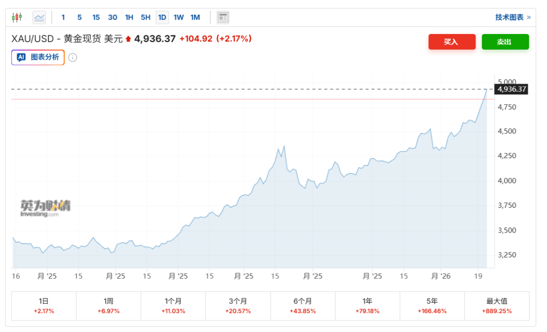Click the red up-arrow price indicator
The width and height of the screenshot is (547, 332).
point(128,39)
